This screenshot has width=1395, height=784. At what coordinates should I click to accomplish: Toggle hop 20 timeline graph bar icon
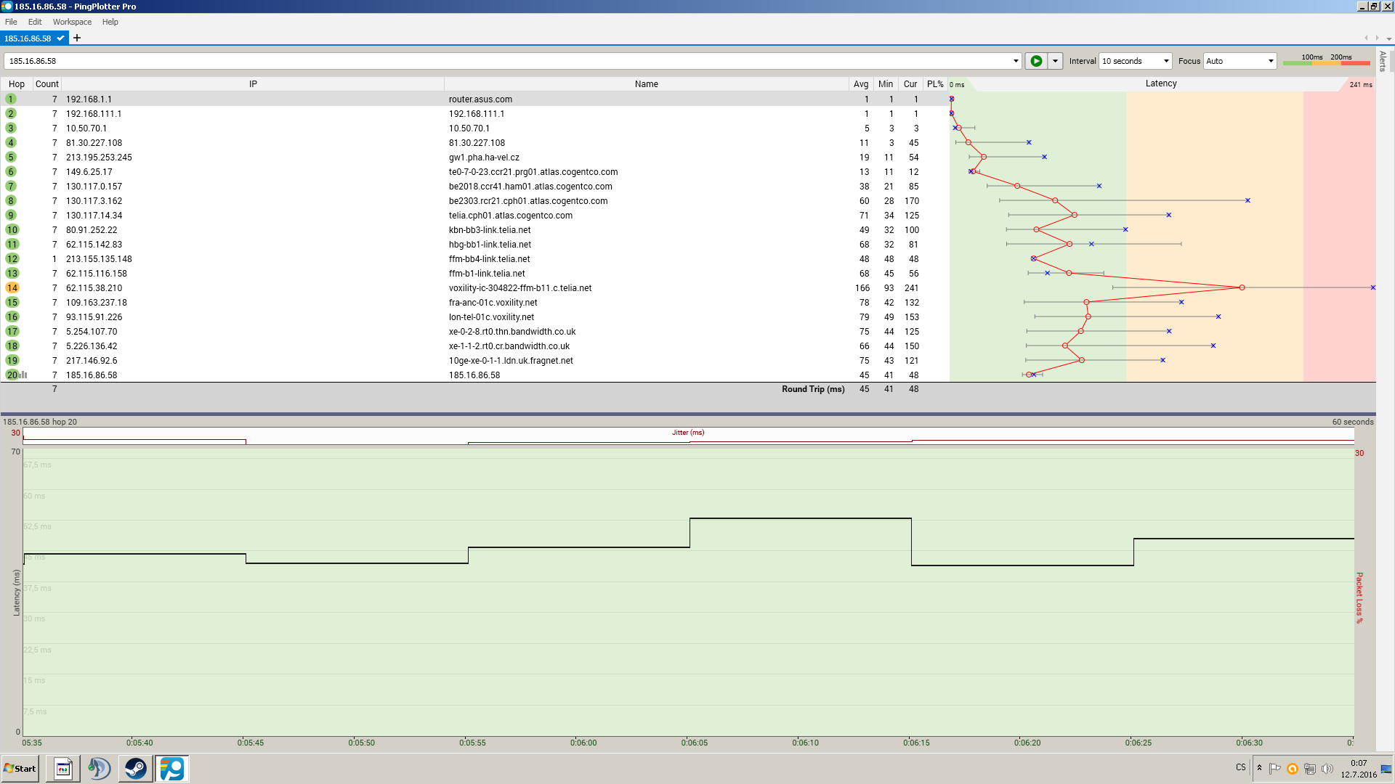[24, 375]
